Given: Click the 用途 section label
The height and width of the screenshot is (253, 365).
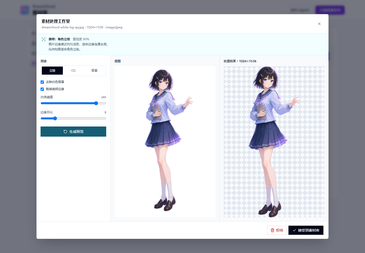Looking at the screenshot, I should (x=44, y=61).
